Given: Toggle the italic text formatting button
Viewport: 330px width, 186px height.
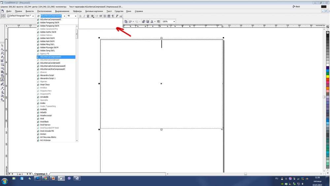Looking at the screenshot, I should 84,16.
